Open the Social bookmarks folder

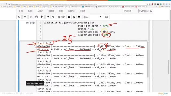[x=37, y=7]
